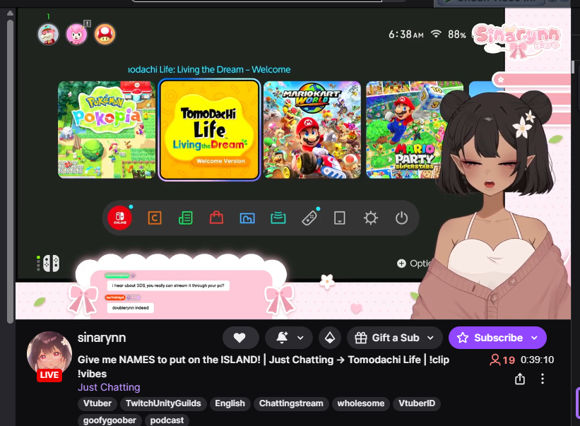Select the TwitchUnityGuilds tag
The height and width of the screenshot is (426, 580).
point(163,403)
